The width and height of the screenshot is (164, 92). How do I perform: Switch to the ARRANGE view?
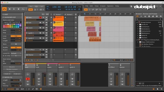[x=11, y=89]
